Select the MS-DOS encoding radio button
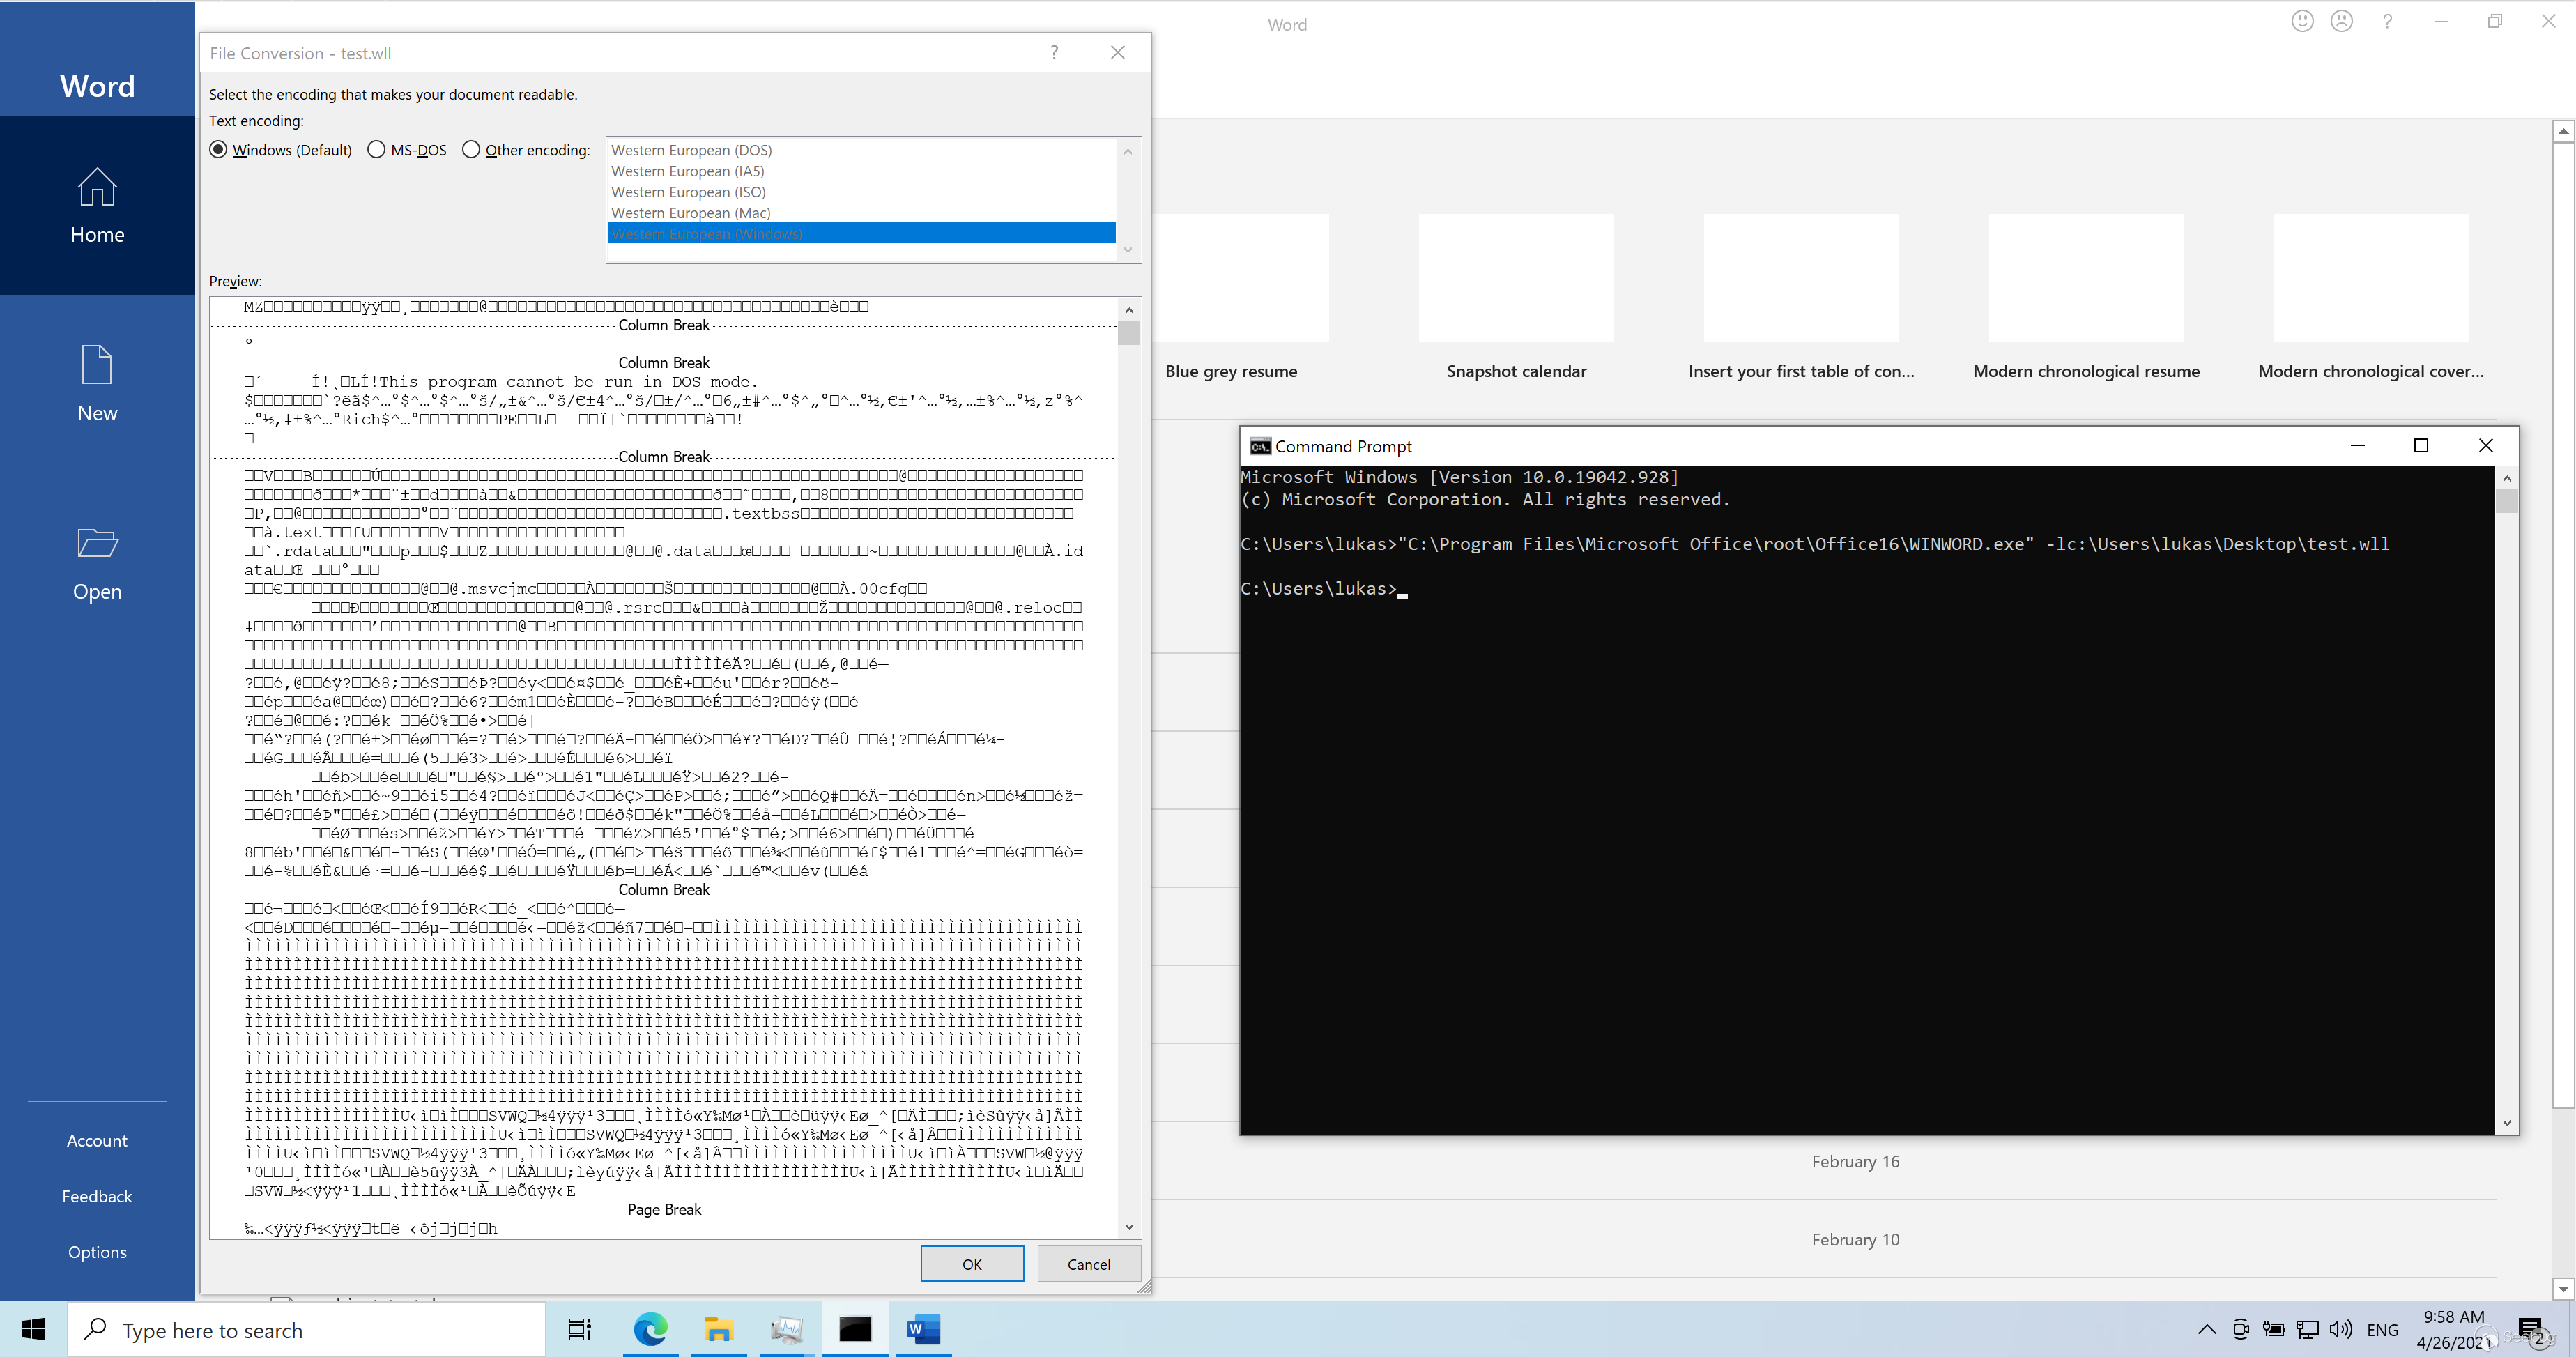This screenshot has width=2576, height=1357. 376,150
